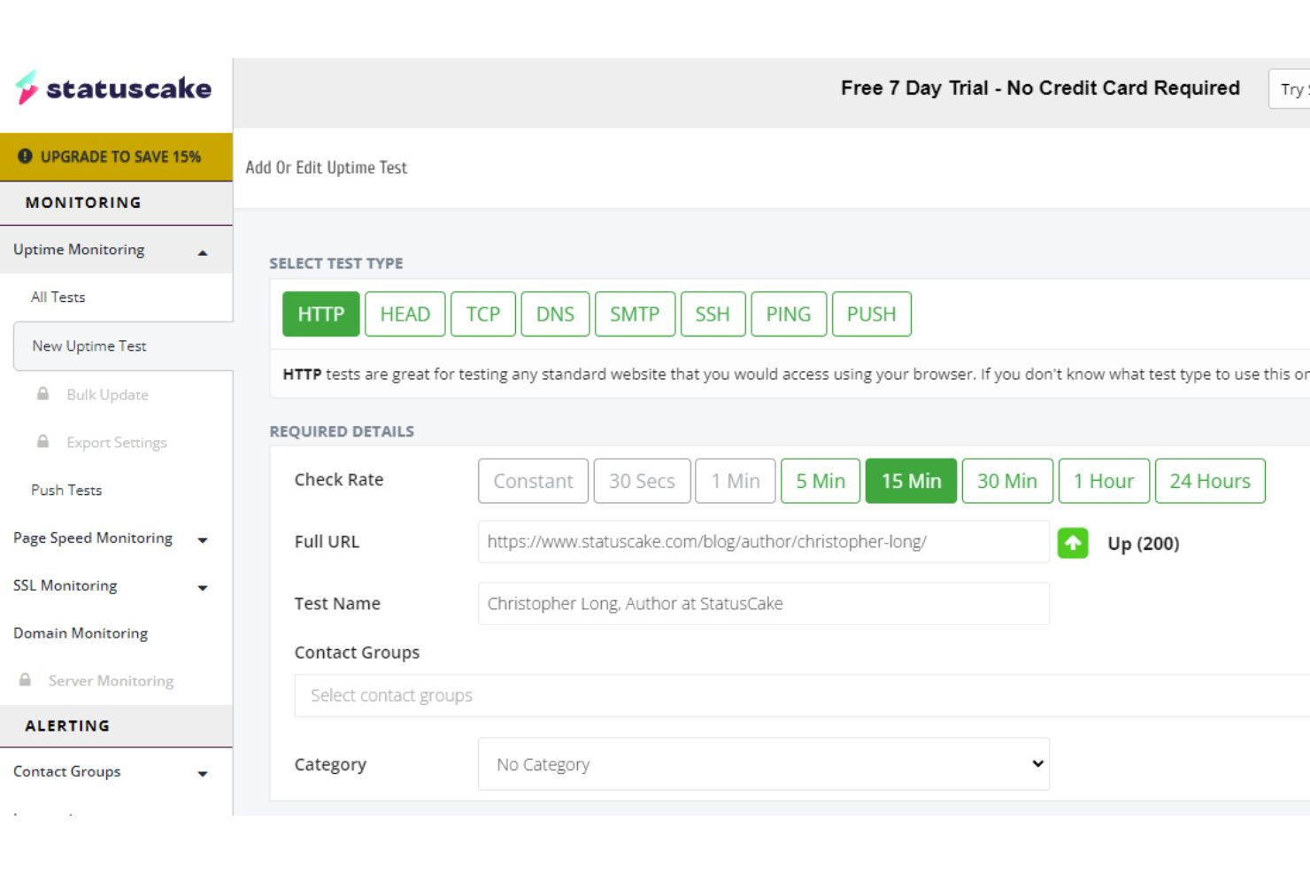Click the Upgrade to Save 15% banner
Viewport: 1310px width, 874px height.
pos(116,157)
